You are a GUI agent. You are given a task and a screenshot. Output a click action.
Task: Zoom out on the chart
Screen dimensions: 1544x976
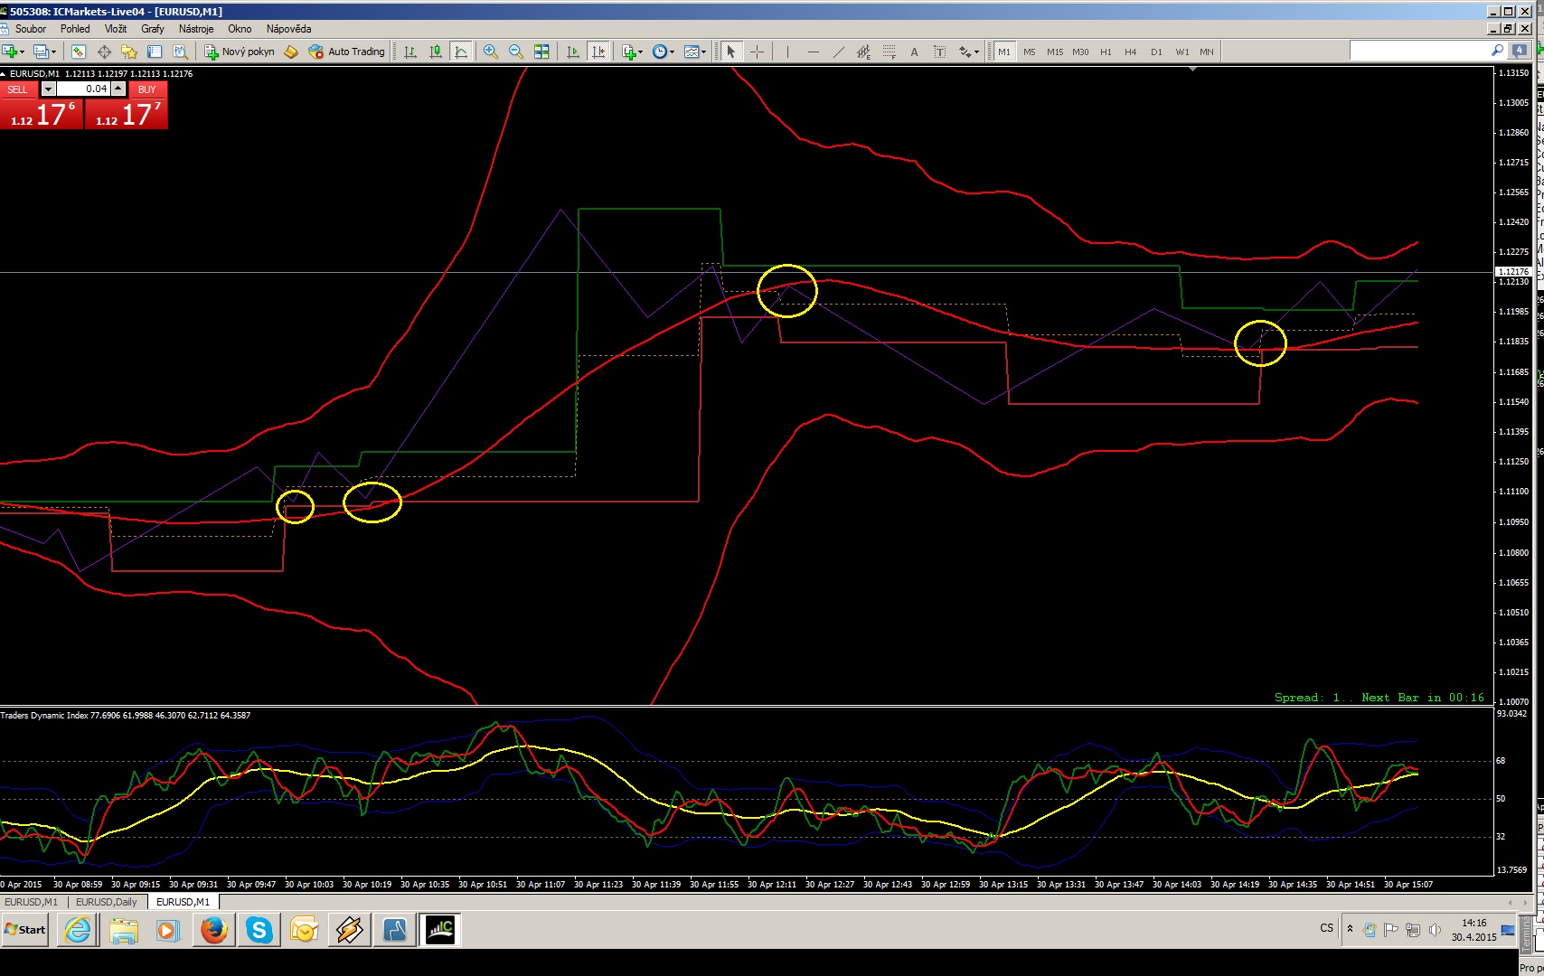(x=516, y=52)
